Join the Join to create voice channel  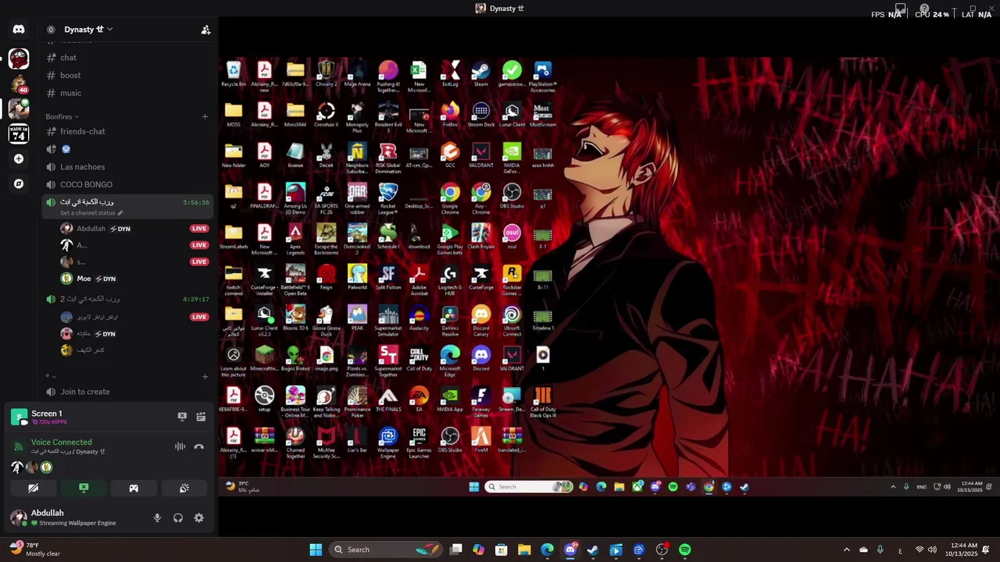[x=127, y=392]
